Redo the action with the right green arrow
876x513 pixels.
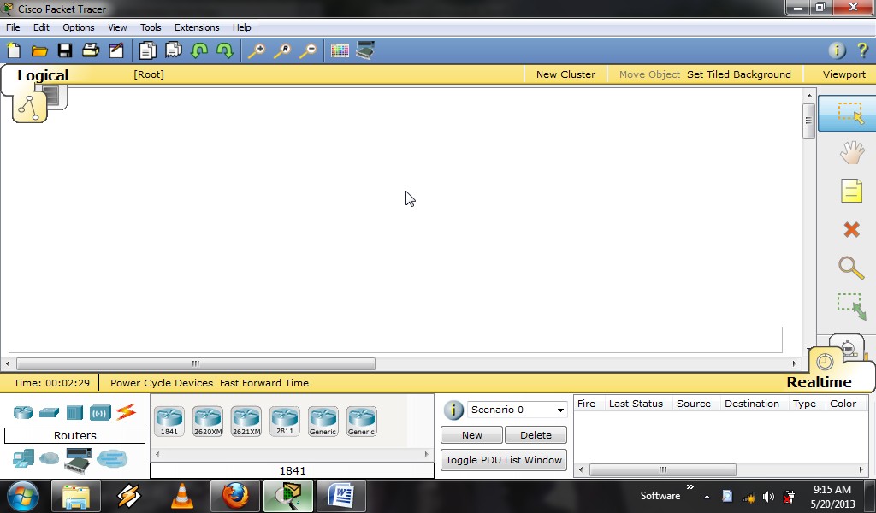click(x=225, y=50)
